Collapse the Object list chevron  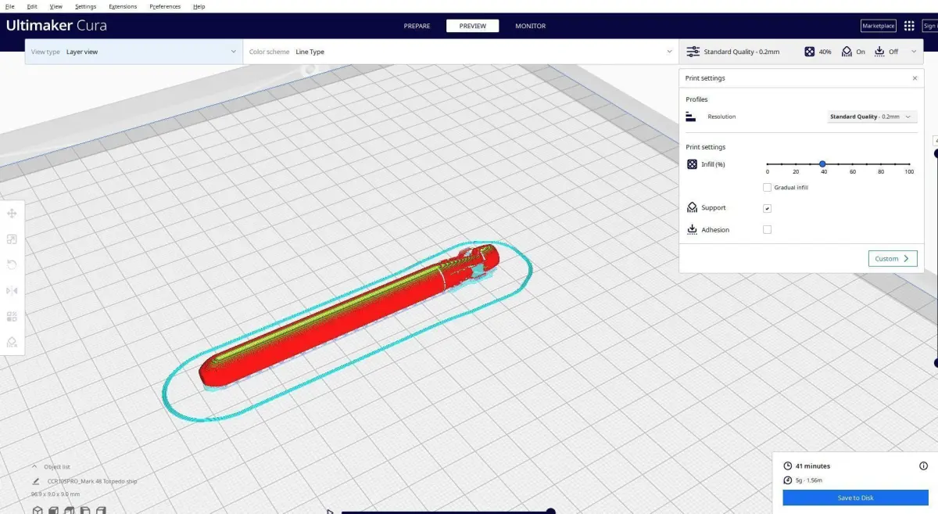(34, 466)
